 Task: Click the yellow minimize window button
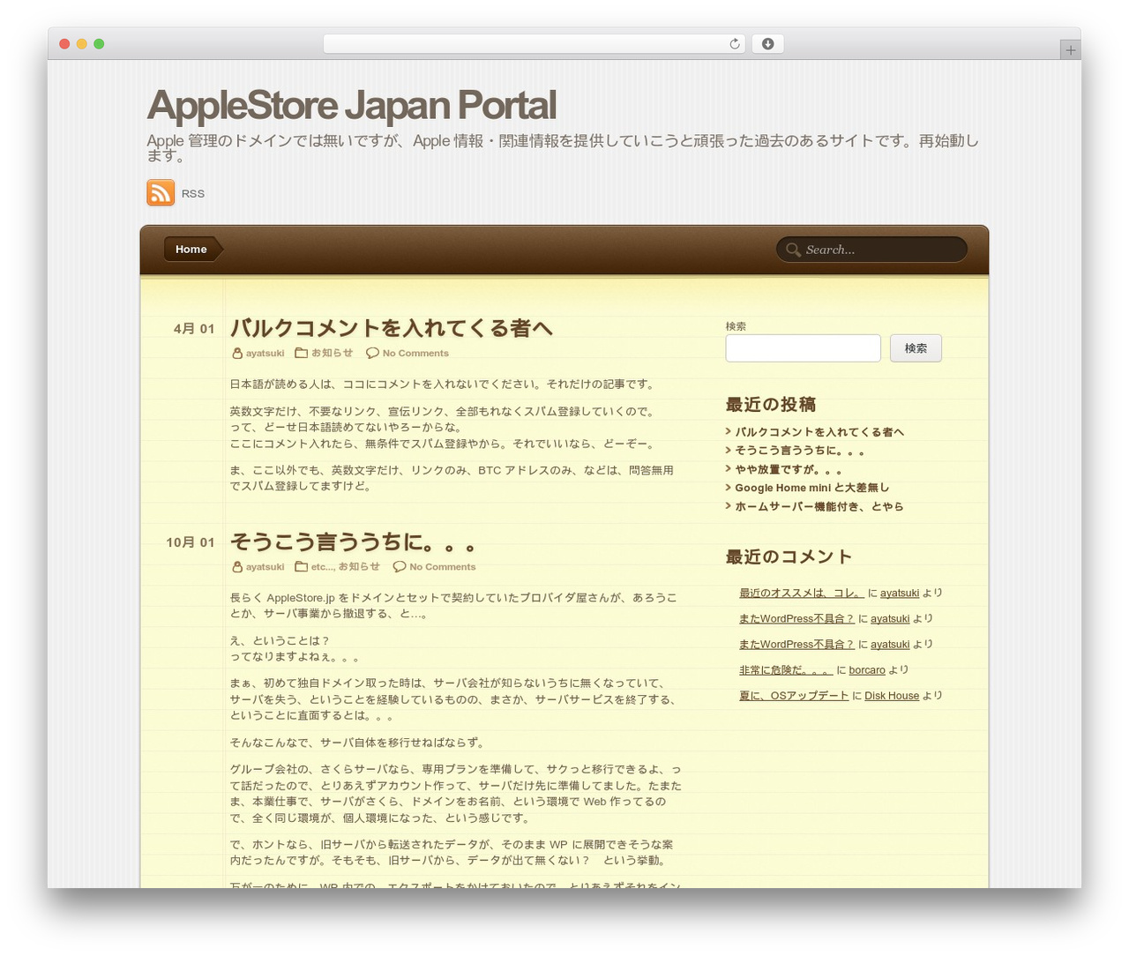81,44
